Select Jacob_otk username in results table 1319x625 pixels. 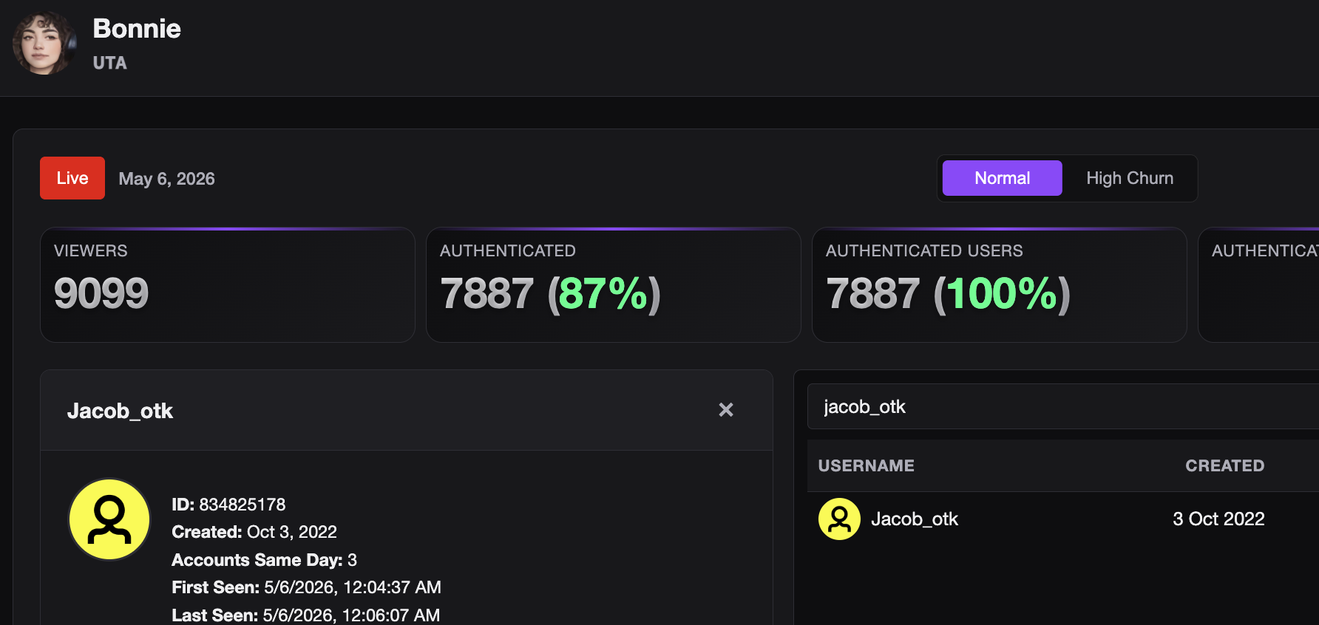tap(915, 519)
